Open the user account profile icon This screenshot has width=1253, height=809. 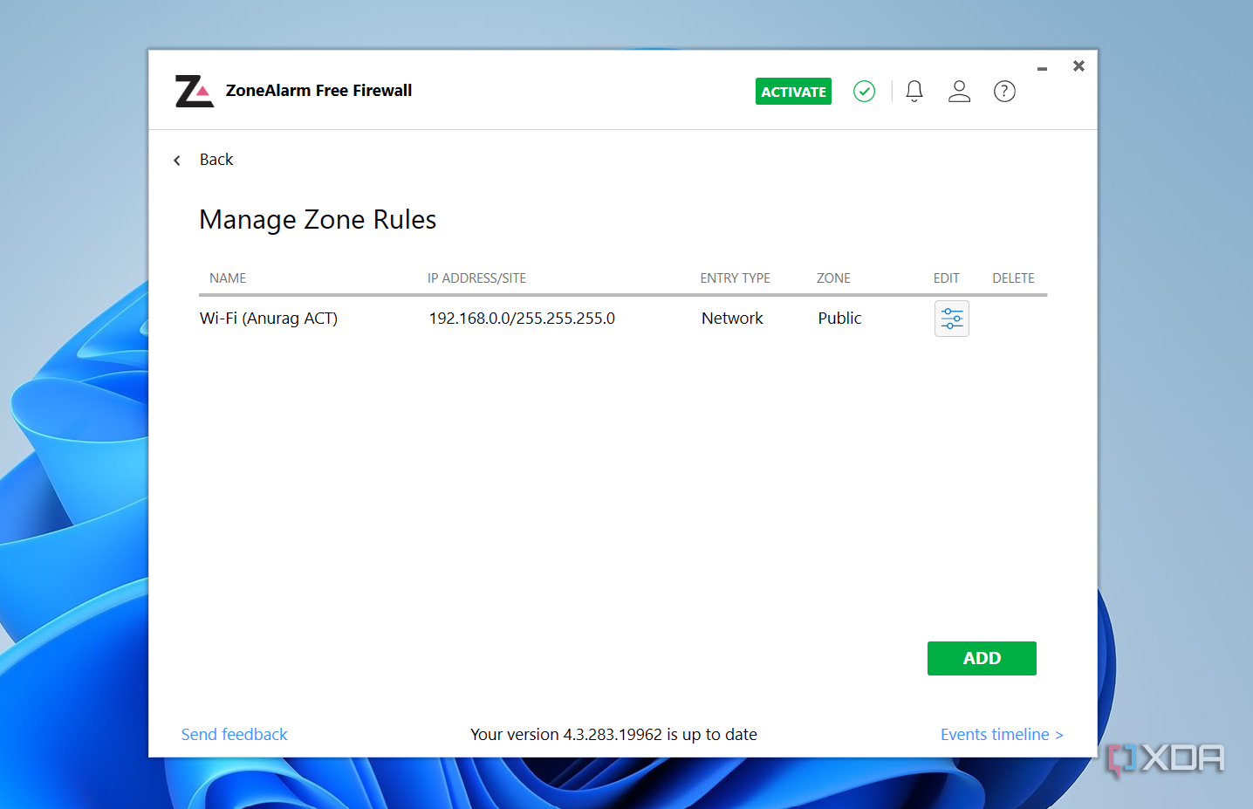click(x=959, y=91)
